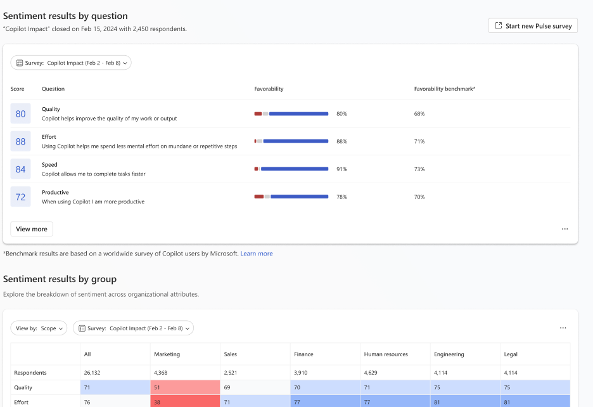Click the Quality question title
The image size is (593, 407).
(x=51, y=109)
